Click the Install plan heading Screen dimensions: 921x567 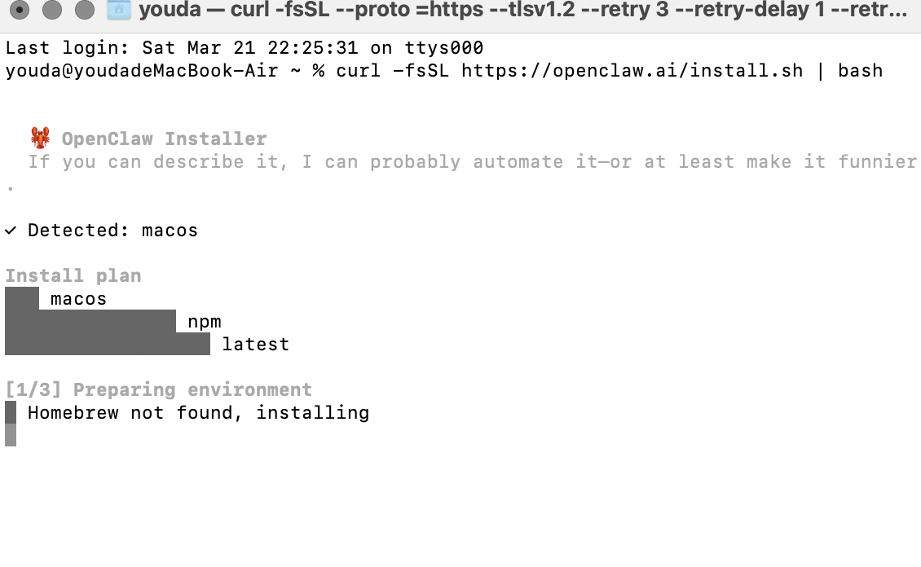[73, 276]
